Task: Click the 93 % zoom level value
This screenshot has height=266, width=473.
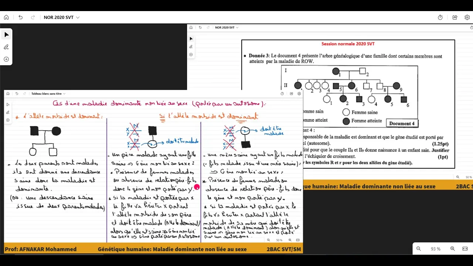Action: click(x=436, y=249)
